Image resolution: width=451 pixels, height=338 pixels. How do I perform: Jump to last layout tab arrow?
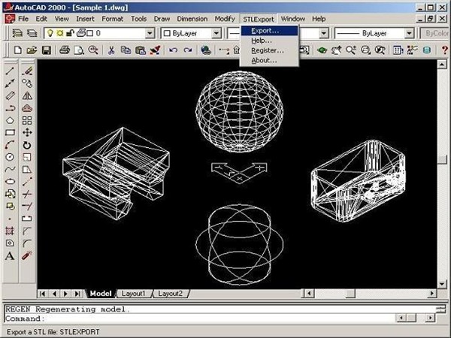[x=77, y=294]
